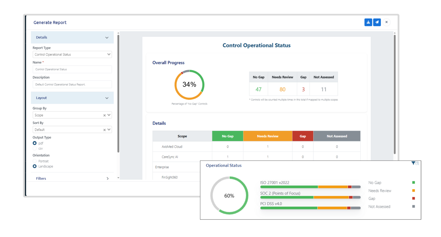Click the Needs Review count 80
Viewport: 441px width, 237px height.
[282, 89]
